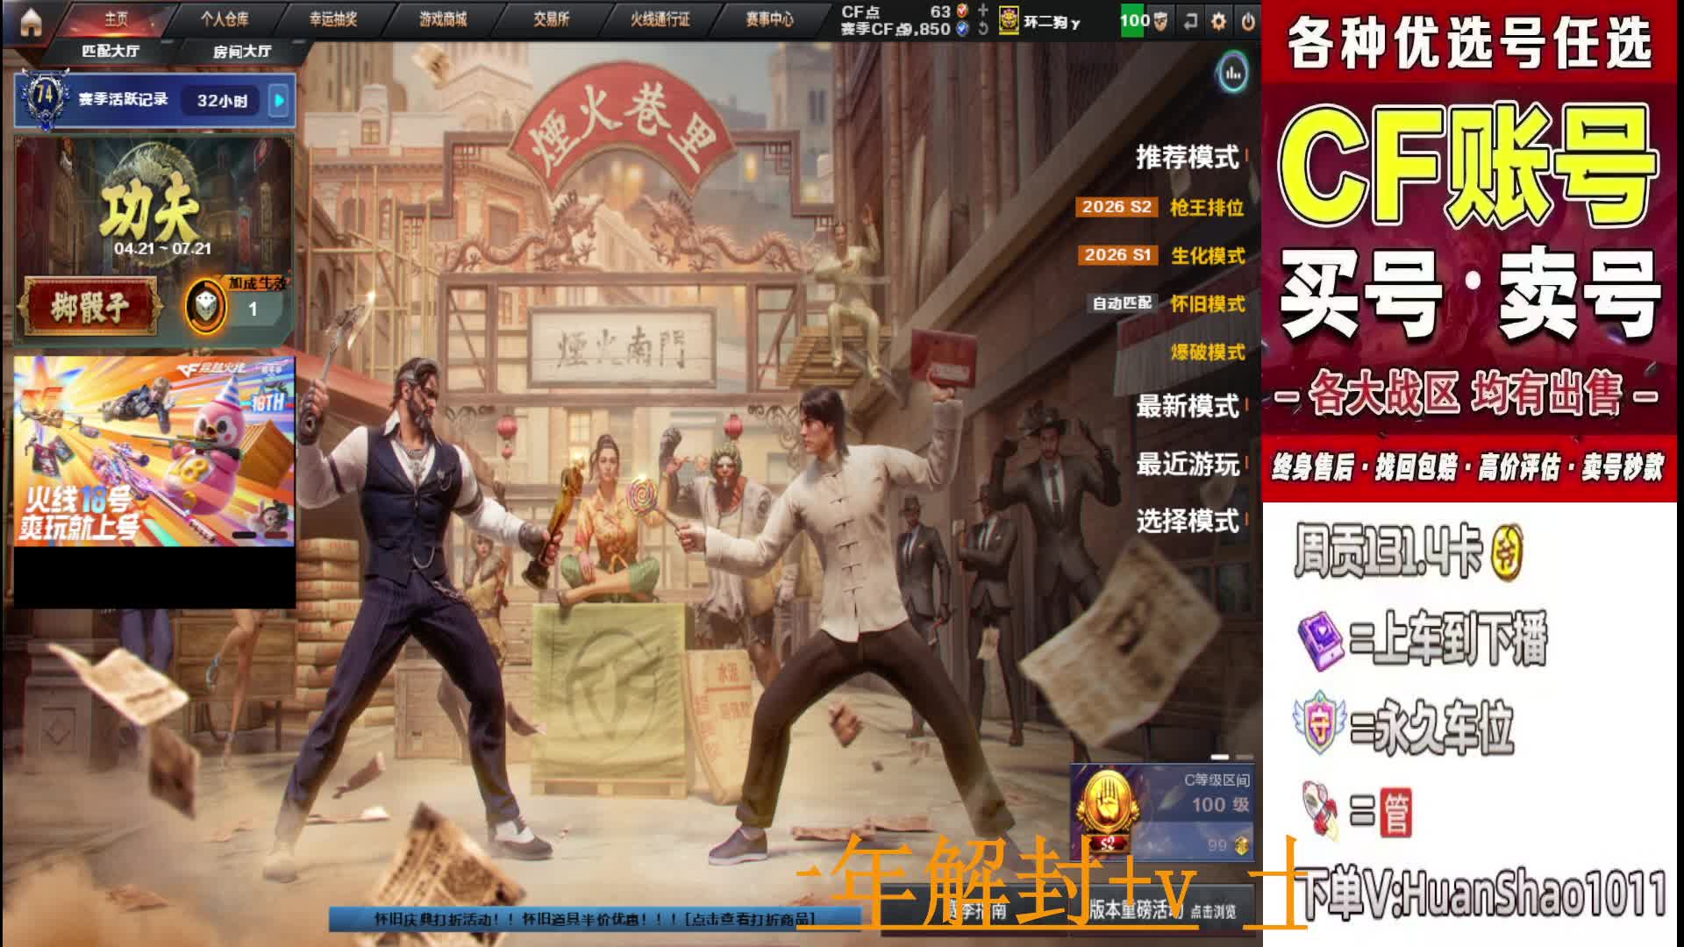Click the plus icon to recharge CF点
This screenshot has width=1684, height=947.
pyautogui.click(x=983, y=11)
